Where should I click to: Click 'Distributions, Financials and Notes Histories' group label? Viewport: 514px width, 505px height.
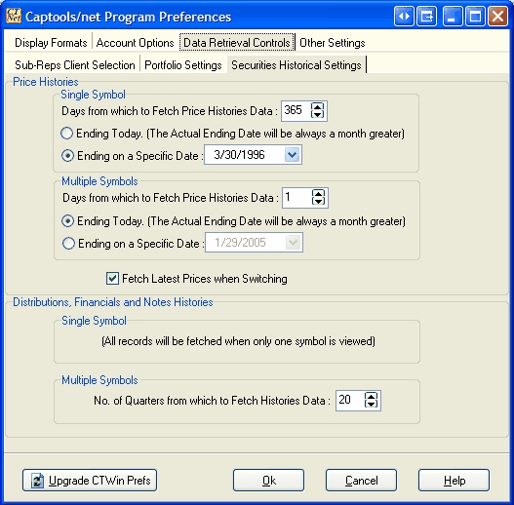click(113, 302)
